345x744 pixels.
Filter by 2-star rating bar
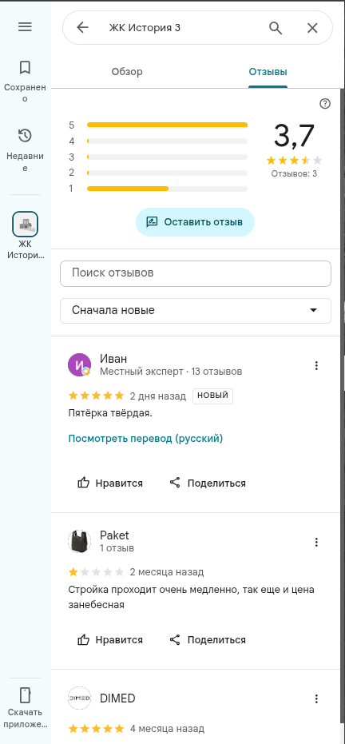pyautogui.click(x=167, y=173)
